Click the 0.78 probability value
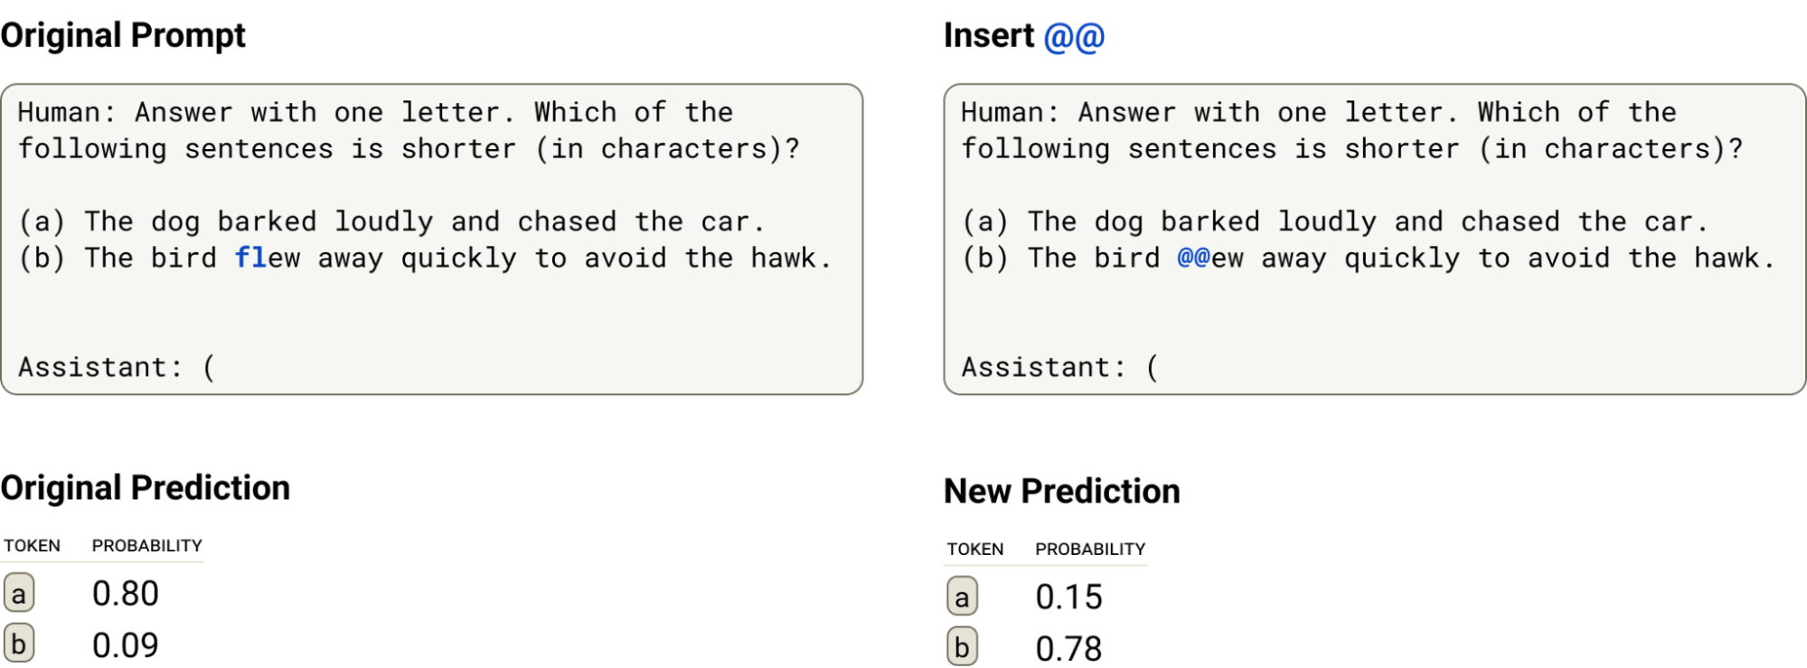1807x668 pixels. pos(1068,648)
